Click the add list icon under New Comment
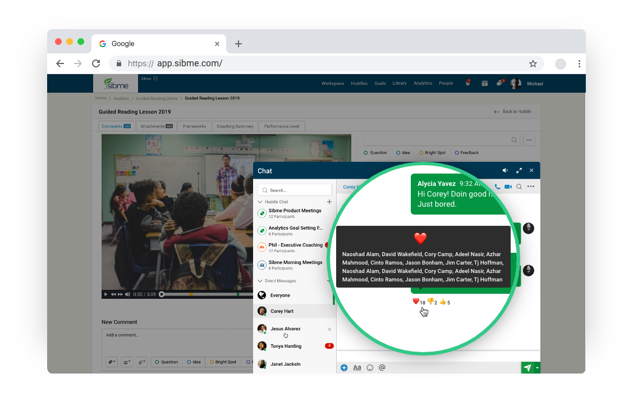 (126, 362)
